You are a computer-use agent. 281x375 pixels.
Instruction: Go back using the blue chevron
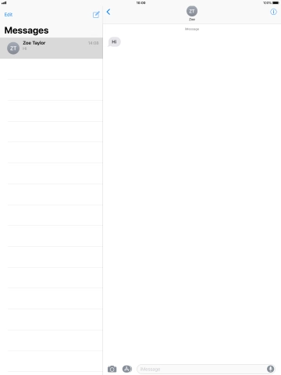(x=108, y=12)
